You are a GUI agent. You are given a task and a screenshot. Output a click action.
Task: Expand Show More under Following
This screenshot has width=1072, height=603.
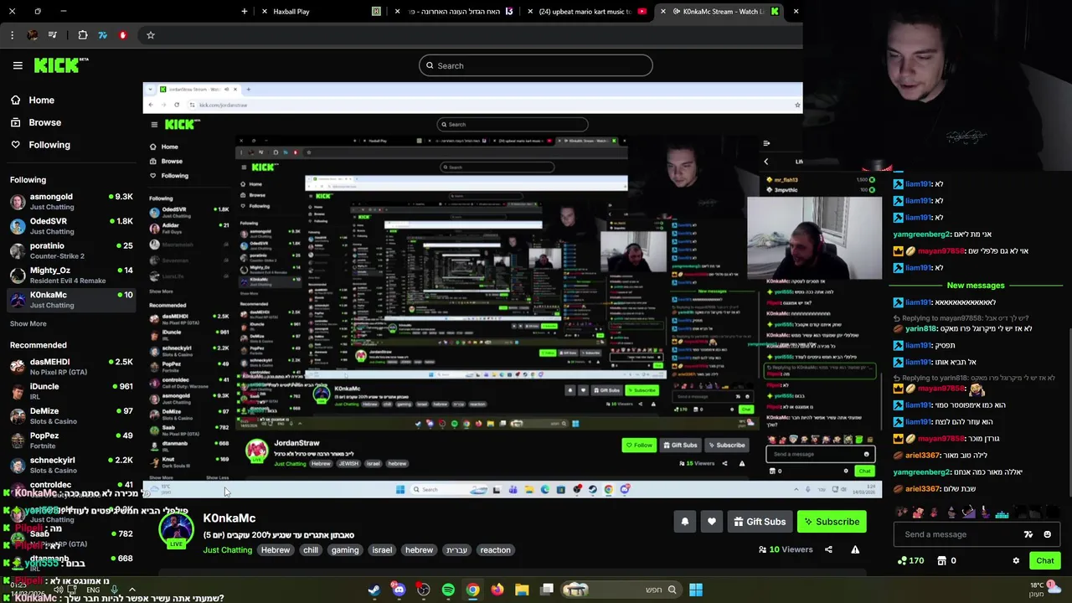[28, 323]
